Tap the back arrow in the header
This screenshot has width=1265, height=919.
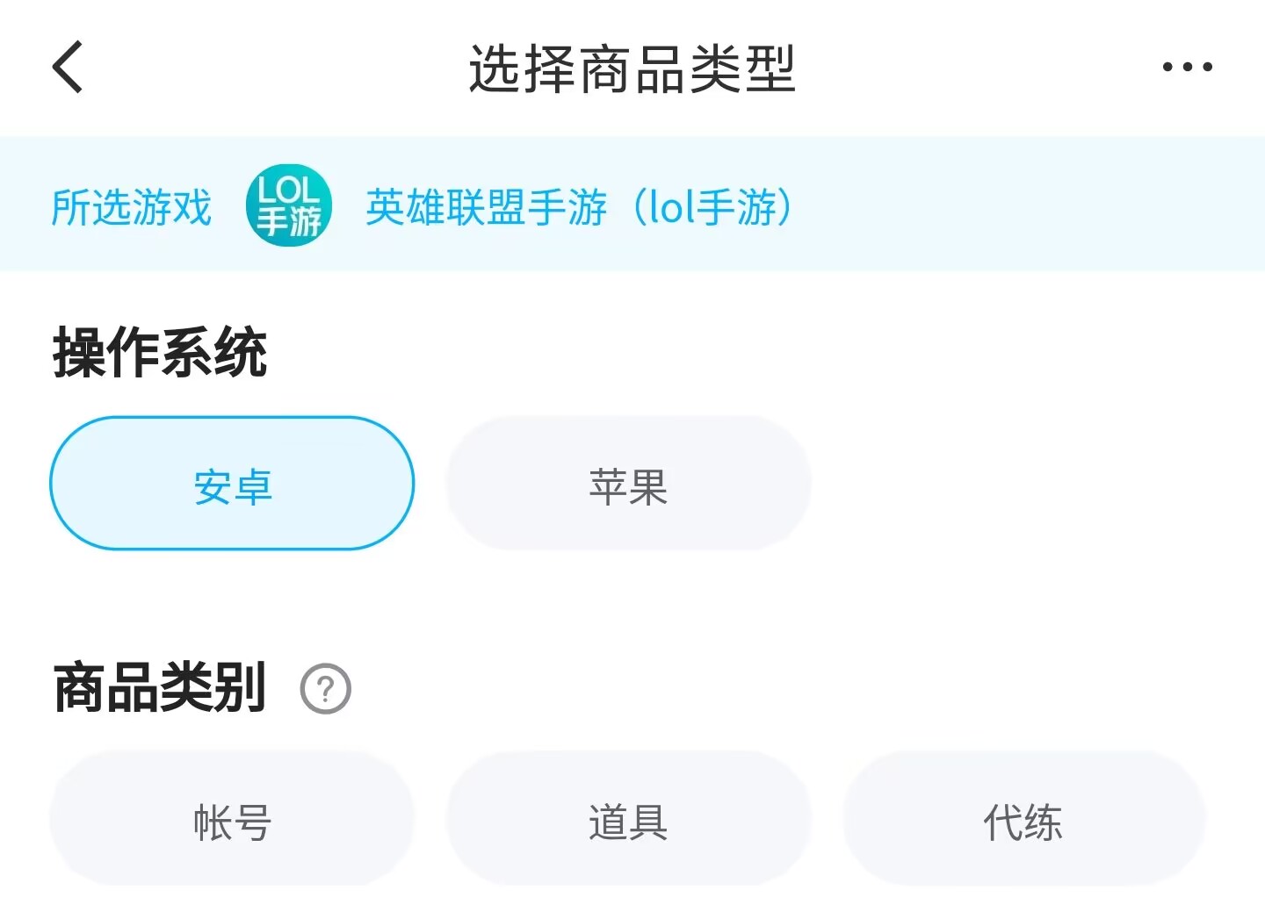(68, 67)
